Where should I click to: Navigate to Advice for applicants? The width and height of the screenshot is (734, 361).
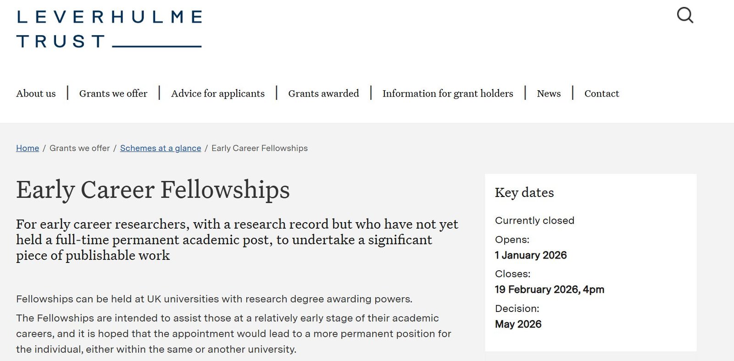[217, 93]
